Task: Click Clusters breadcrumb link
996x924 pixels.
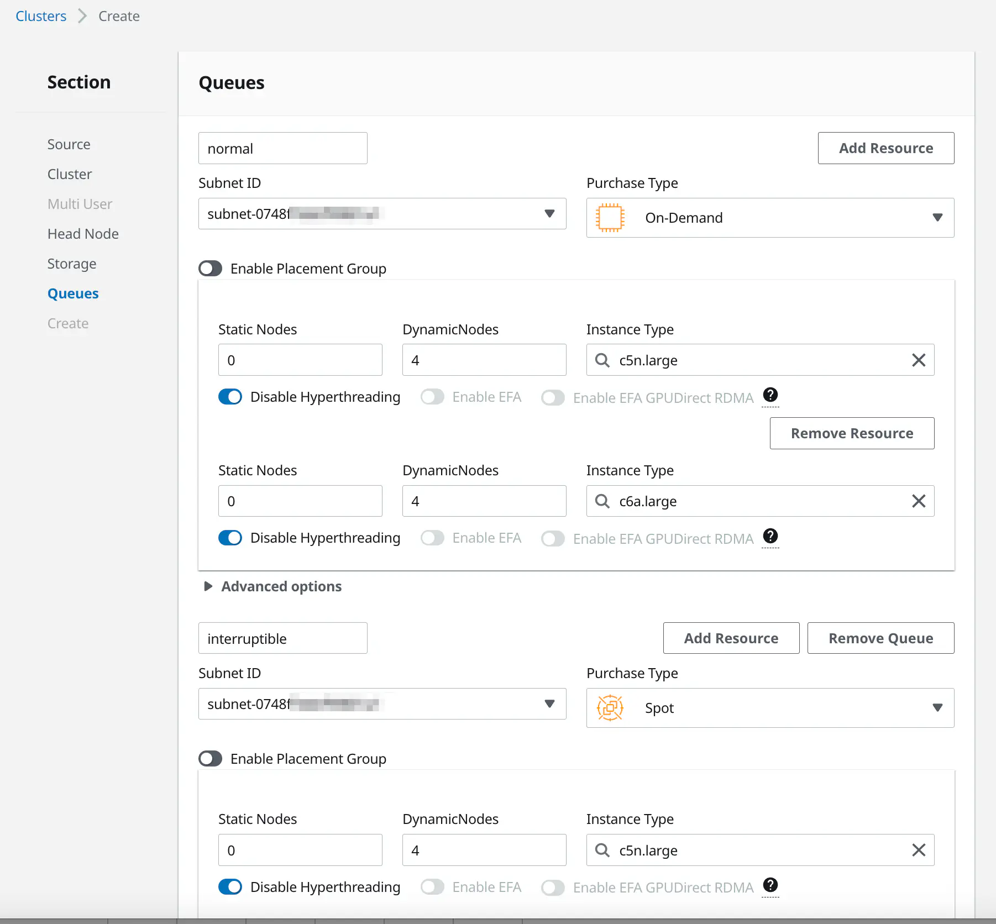Action: [41, 16]
